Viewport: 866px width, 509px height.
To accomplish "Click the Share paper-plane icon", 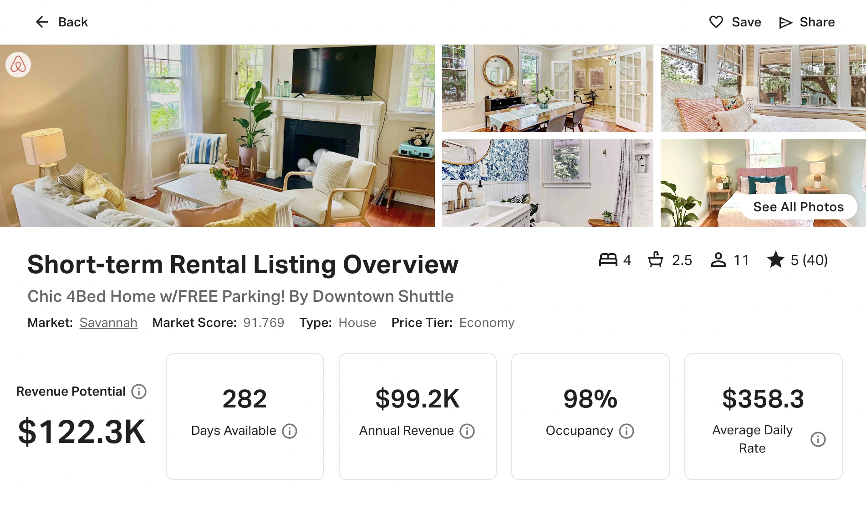I will [x=786, y=22].
